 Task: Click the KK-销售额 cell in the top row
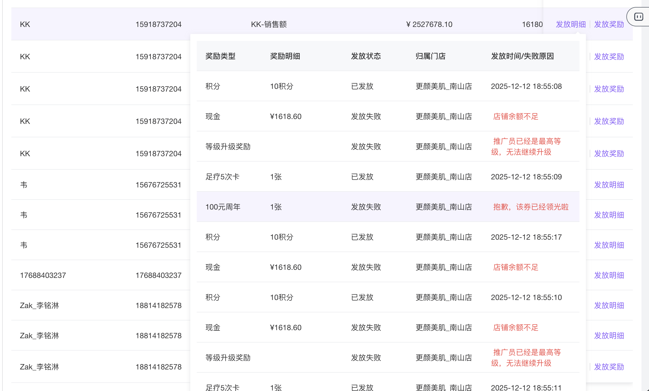click(269, 24)
